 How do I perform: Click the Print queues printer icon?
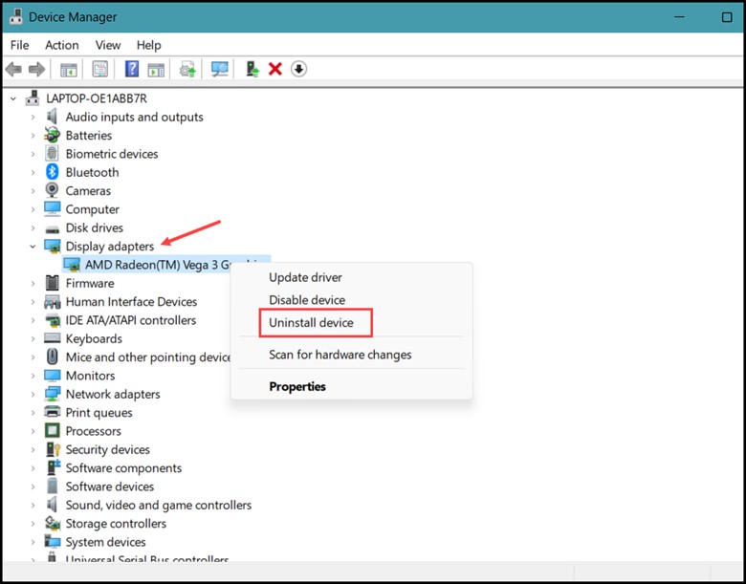click(52, 412)
